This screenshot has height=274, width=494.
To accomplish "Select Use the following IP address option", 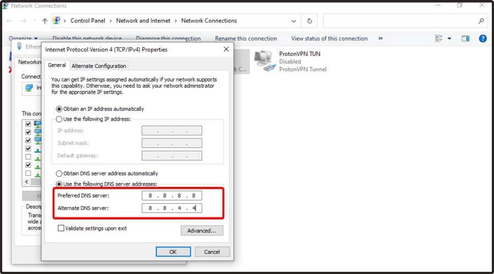I will point(60,119).
